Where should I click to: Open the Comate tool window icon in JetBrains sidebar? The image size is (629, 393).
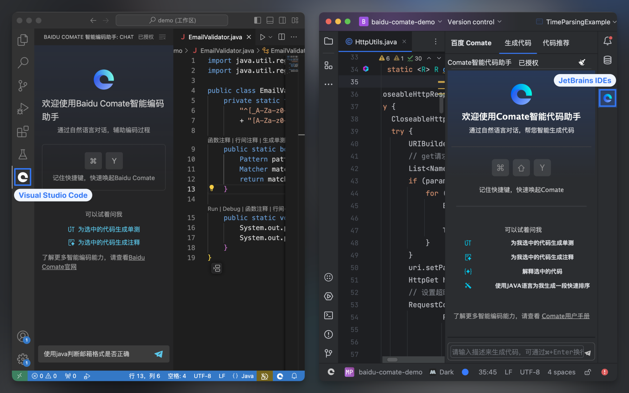[607, 98]
